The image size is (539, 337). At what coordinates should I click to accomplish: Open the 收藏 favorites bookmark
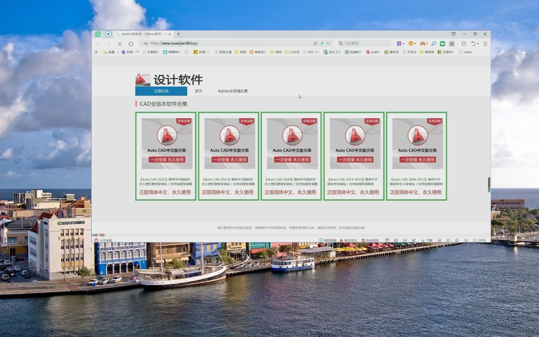pyautogui.click(x=109, y=52)
